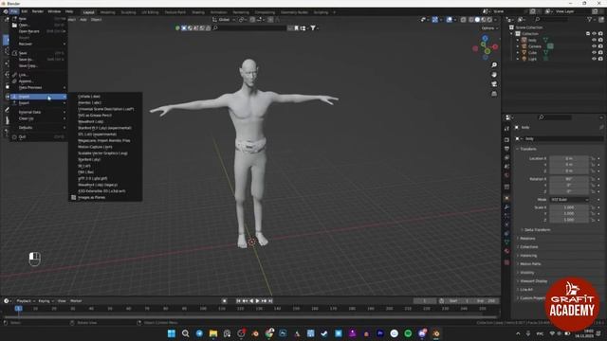Expand the Body object in the outliner
Screen dimensions: 607x341
point(518,40)
